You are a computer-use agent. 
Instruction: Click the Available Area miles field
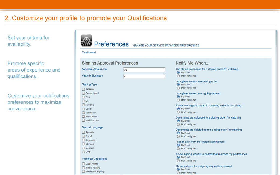(144, 70)
